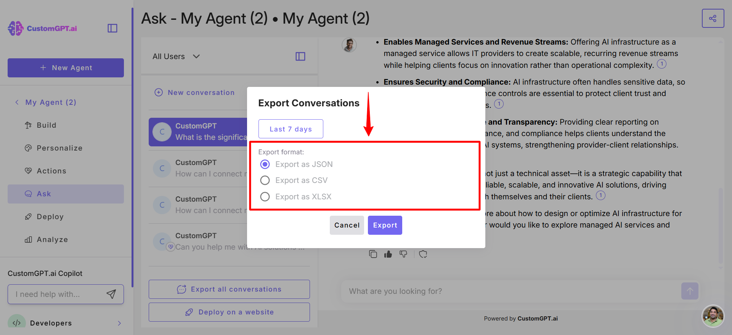The height and width of the screenshot is (335, 732).
Task: Open conversation 'What is the significa...'
Action: click(x=198, y=132)
